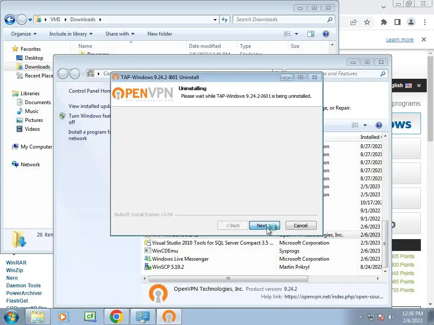Click FlashGet link on webpage
This screenshot has width=434, height=325.
click(17, 301)
